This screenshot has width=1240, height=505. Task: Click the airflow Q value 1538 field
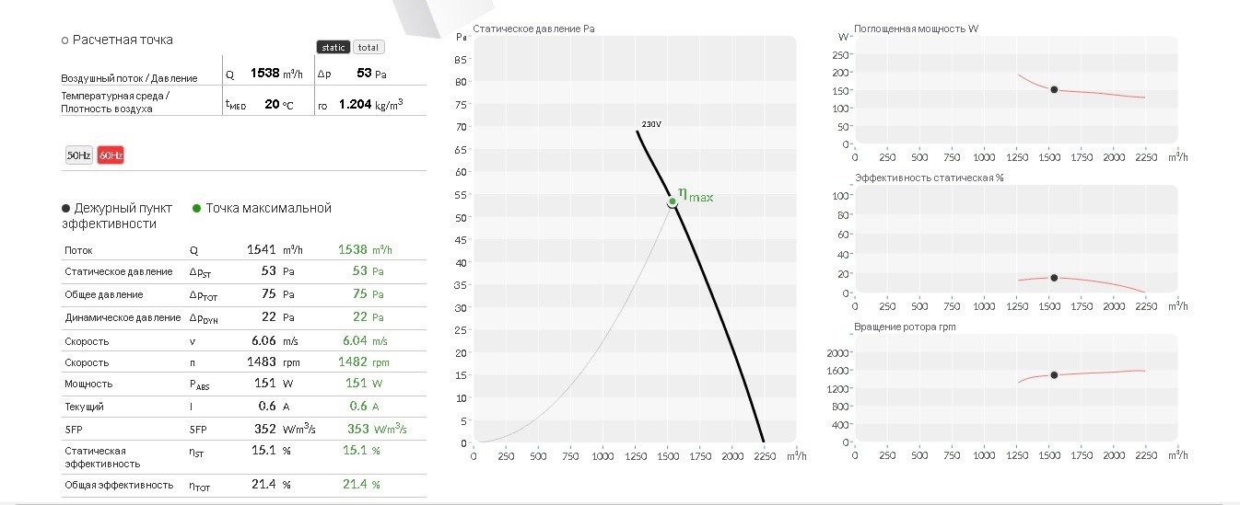point(265,72)
